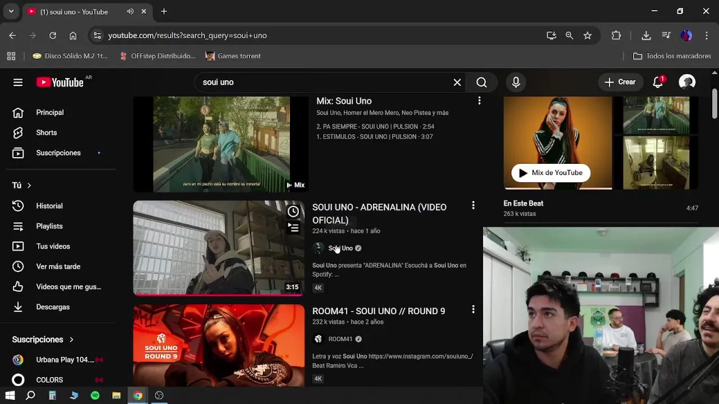
Task: Open the notifications bell
Action: pos(658,82)
